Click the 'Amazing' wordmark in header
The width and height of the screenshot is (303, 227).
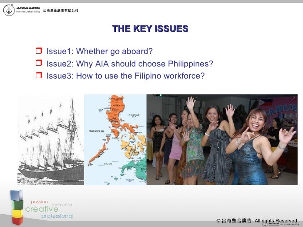[28, 8]
